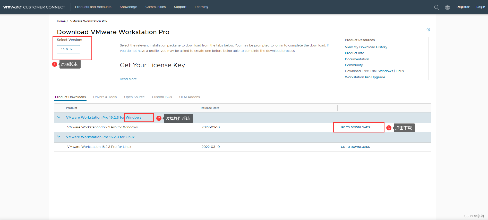Switch to the OEM Addons tab
488x220 pixels.
pyautogui.click(x=190, y=97)
